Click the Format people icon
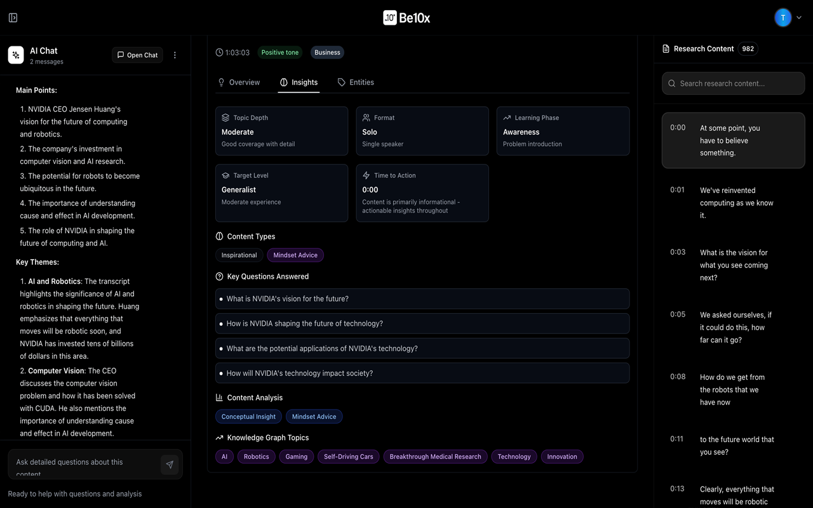This screenshot has height=508, width=813. 366,117
